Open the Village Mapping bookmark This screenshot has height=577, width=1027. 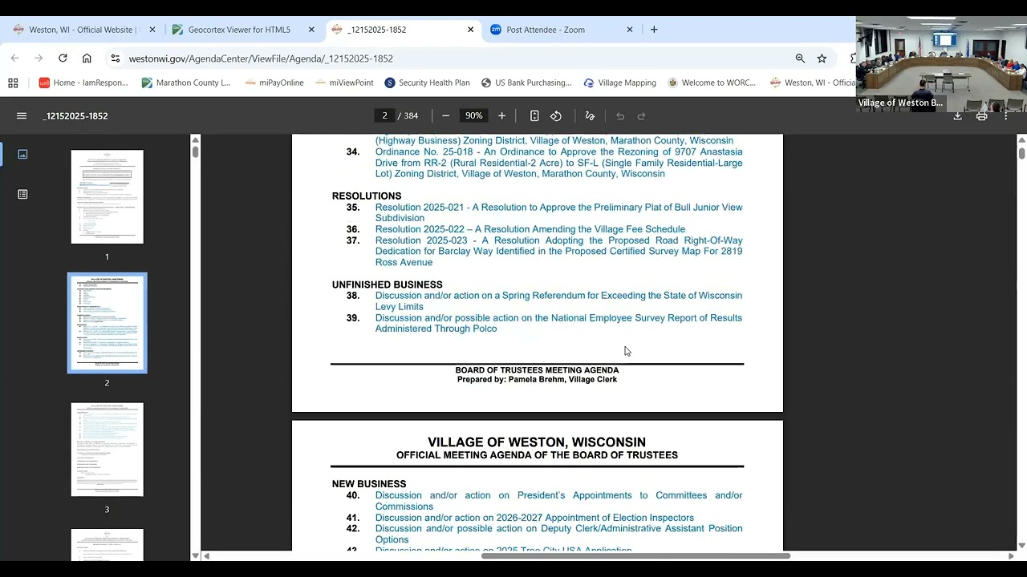[x=620, y=83]
